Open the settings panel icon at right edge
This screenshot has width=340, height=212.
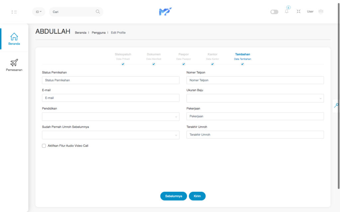click(x=336, y=105)
